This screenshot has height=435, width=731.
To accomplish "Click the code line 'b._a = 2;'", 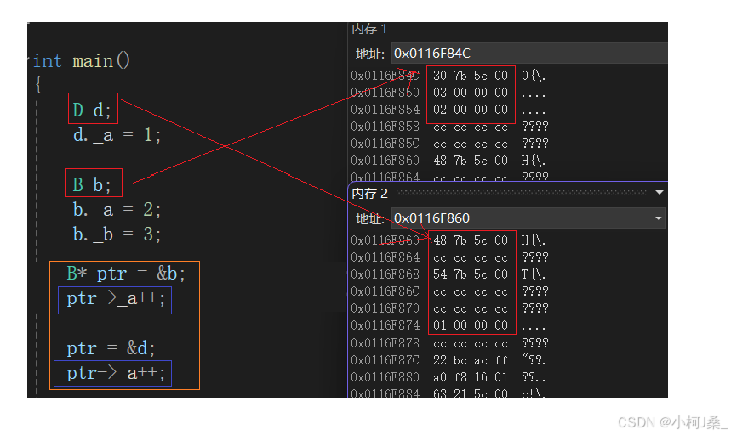I will [117, 210].
